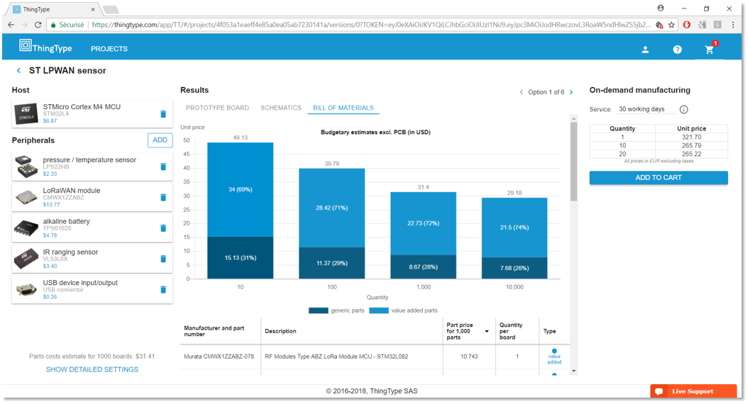Screen dimensions: 748x404
Task: Open the Service working days dropdown
Action: point(644,109)
